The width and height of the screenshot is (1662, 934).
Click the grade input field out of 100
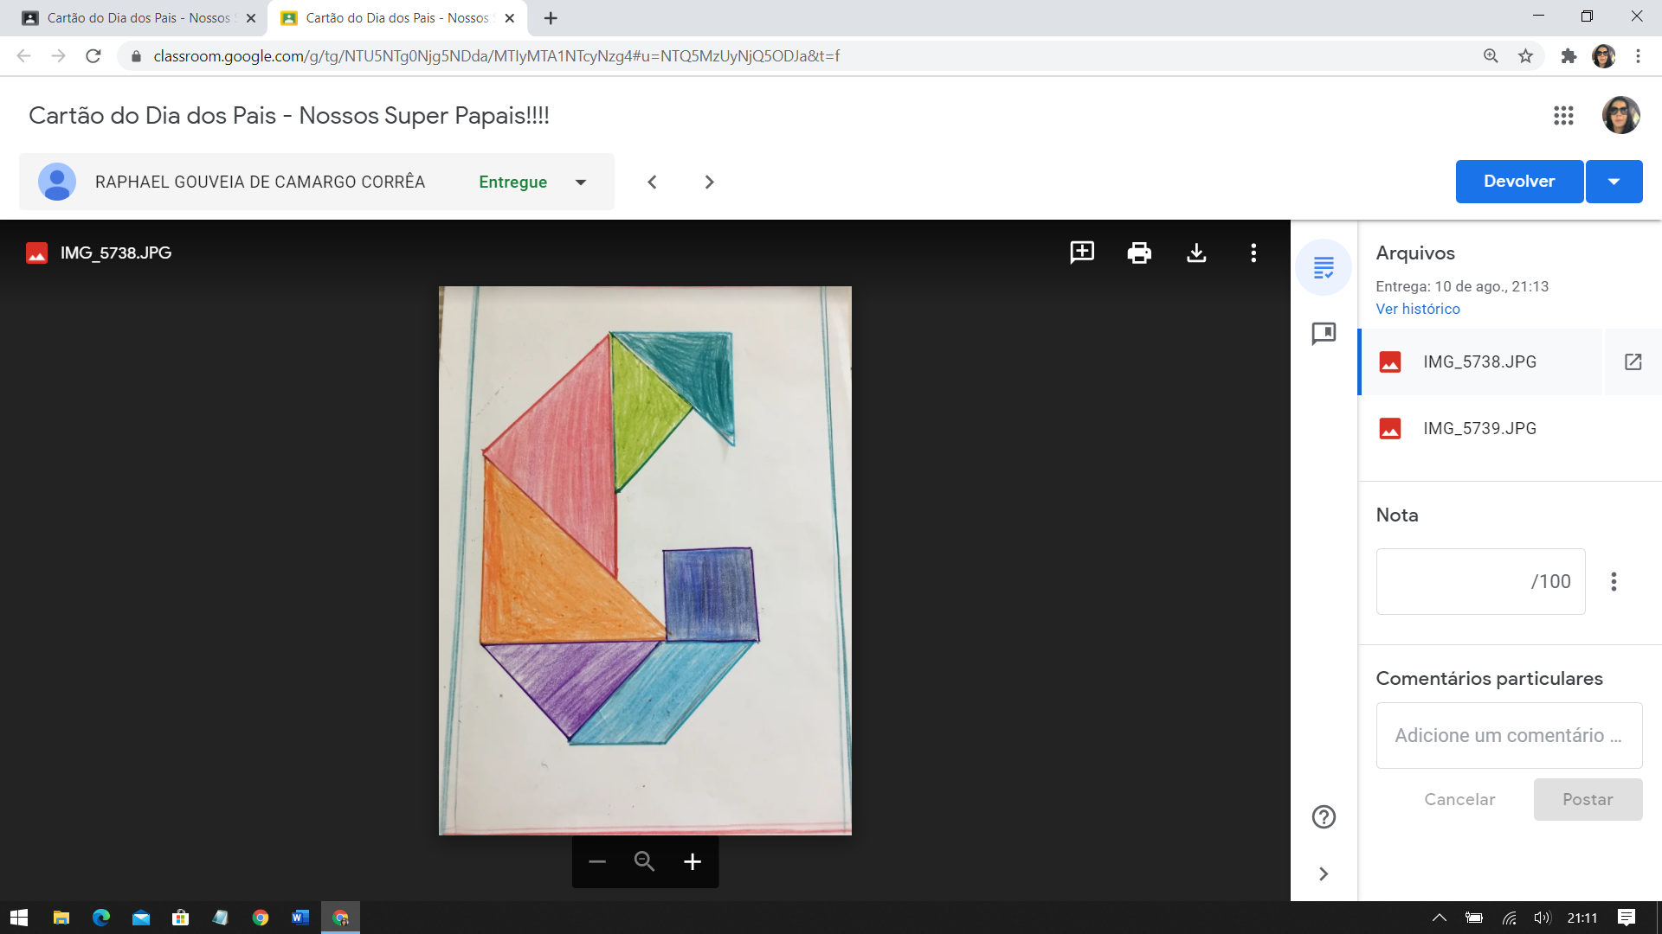tap(1480, 582)
